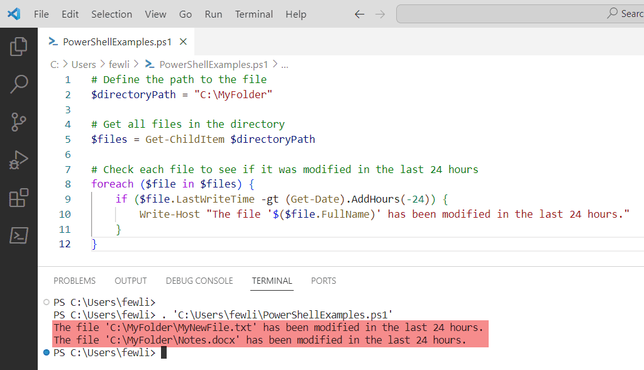The image size is (644, 370).
Task: Open the View menu
Action: click(155, 14)
